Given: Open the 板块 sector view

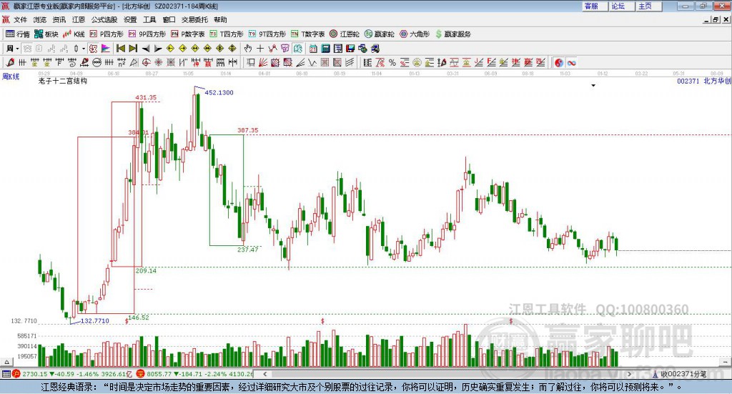Looking at the screenshot, I should coord(46,34).
